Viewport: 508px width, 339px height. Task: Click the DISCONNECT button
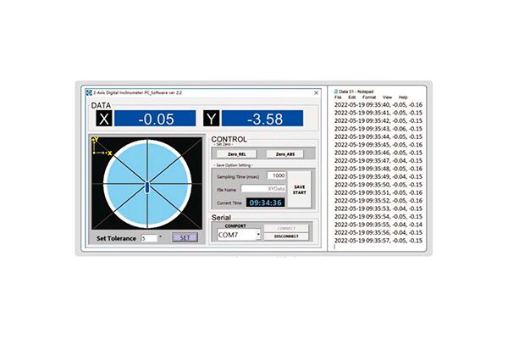coord(286,236)
